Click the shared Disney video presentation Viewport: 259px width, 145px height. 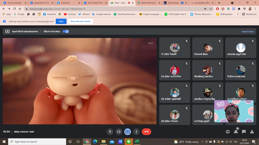click(79, 81)
